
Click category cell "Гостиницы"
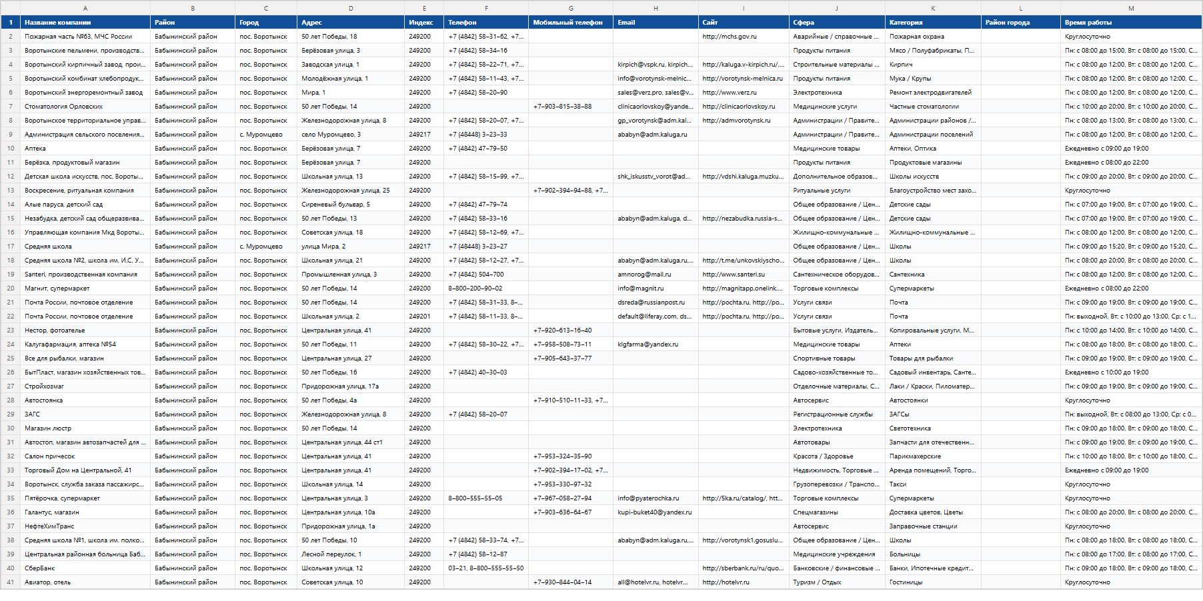[x=933, y=582]
